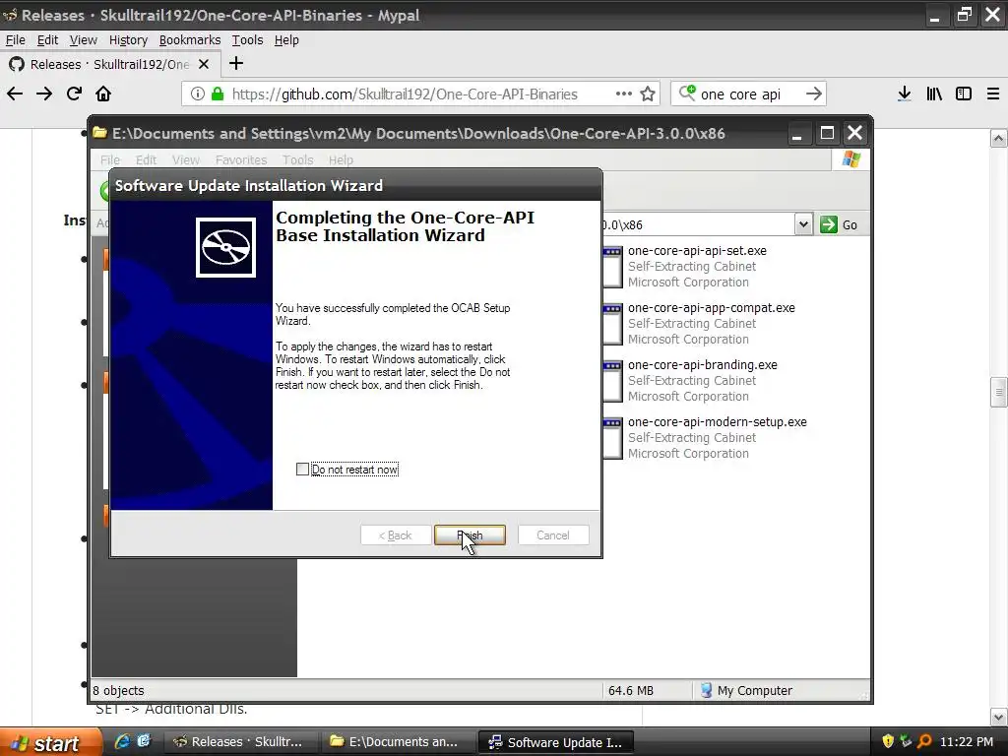Launch Internet Explorer from quick launch
Image resolution: width=1008 pixels, height=756 pixels.
(x=122, y=741)
